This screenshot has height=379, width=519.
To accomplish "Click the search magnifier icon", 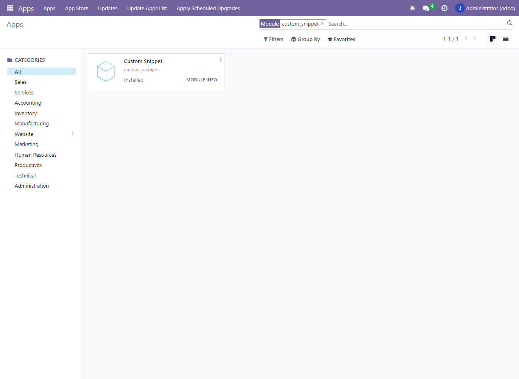I will coord(510,23).
